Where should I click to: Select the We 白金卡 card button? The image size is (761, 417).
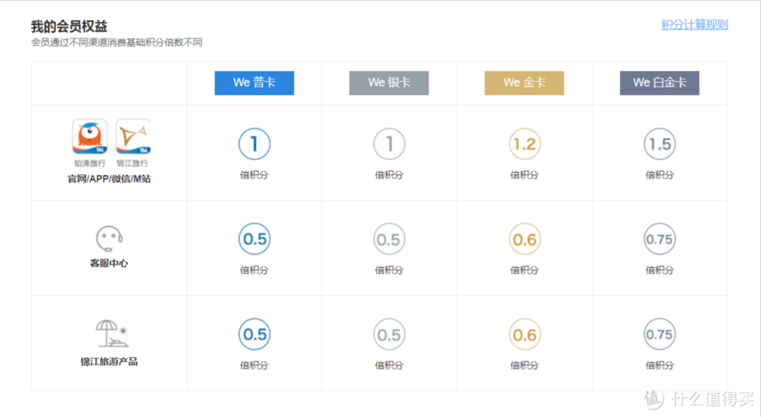tap(659, 83)
